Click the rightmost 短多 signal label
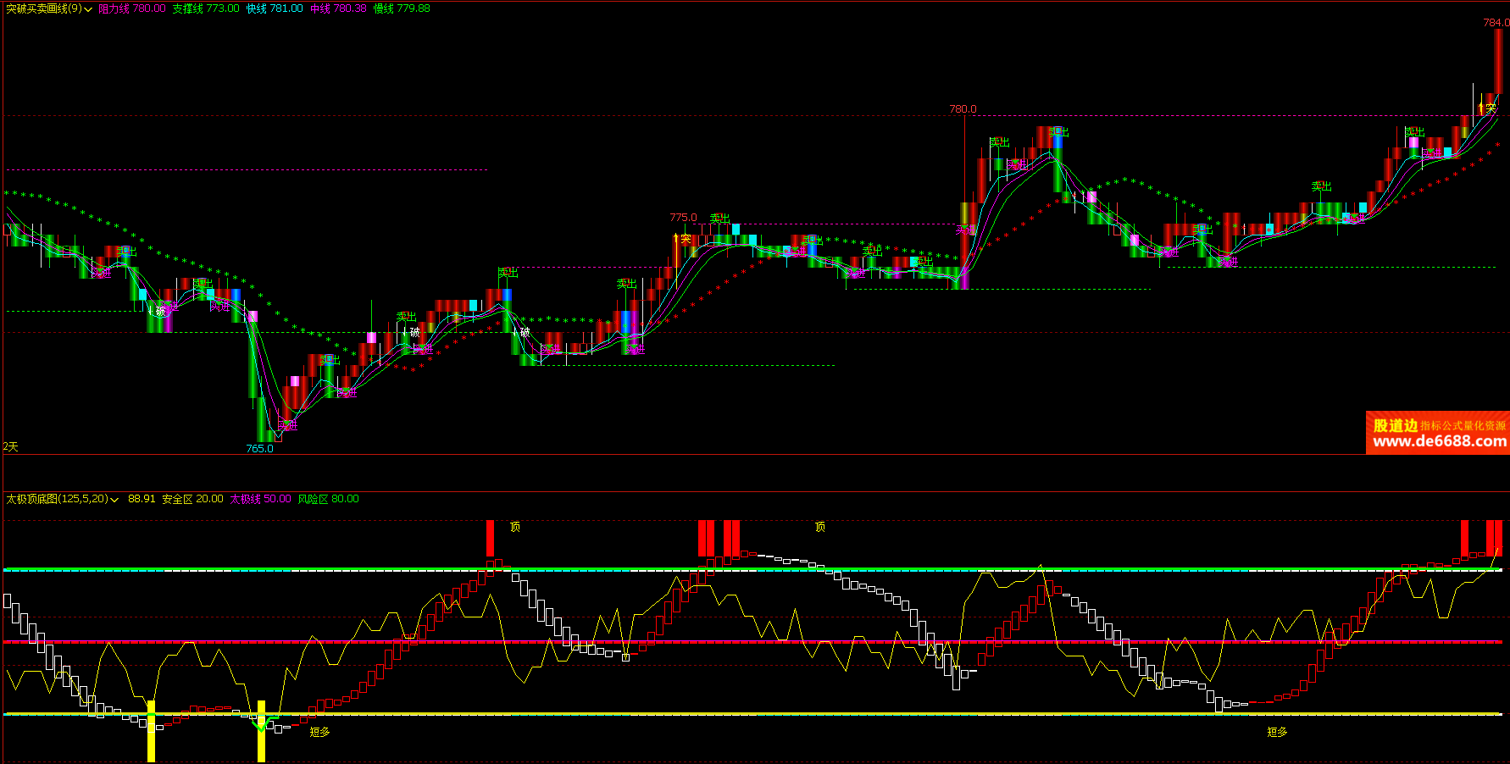Image resolution: width=1510 pixels, height=764 pixels. [1277, 732]
